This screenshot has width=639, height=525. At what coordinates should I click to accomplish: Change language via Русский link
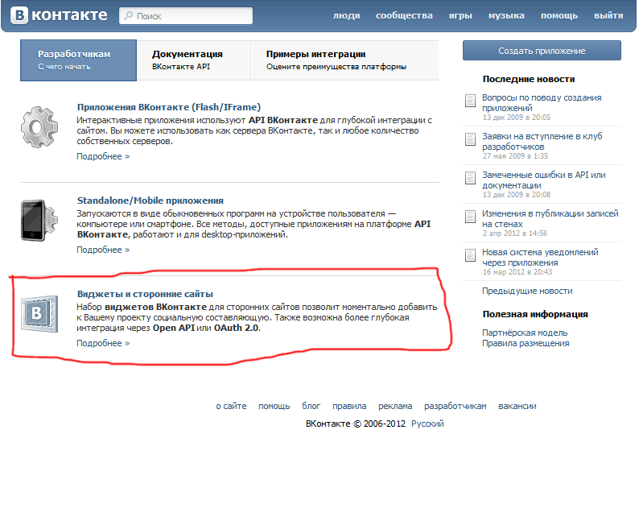427,424
